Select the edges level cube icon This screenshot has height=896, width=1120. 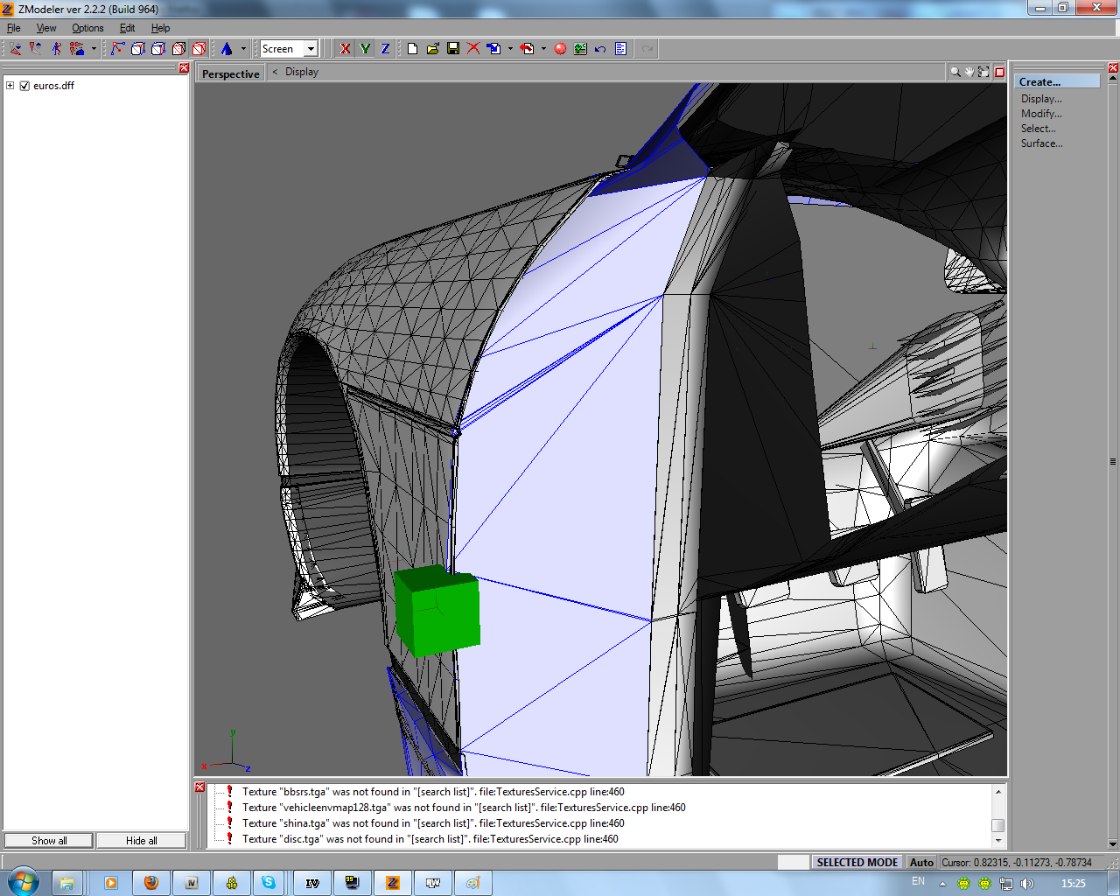point(137,49)
